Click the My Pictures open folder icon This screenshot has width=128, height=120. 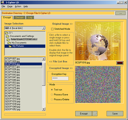pyautogui.click(x=10, y=46)
